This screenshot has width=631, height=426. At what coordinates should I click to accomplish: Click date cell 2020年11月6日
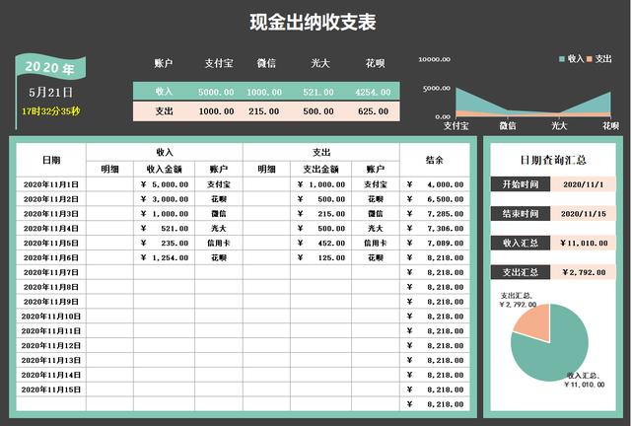click(51, 257)
